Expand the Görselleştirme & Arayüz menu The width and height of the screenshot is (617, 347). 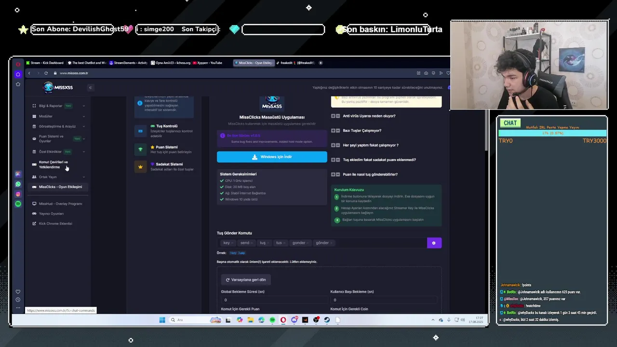pyautogui.click(x=58, y=126)
